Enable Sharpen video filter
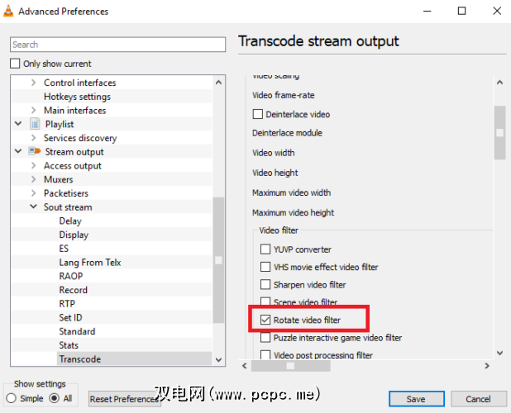This screenshot has height=413, width=511. click(265, 284)
